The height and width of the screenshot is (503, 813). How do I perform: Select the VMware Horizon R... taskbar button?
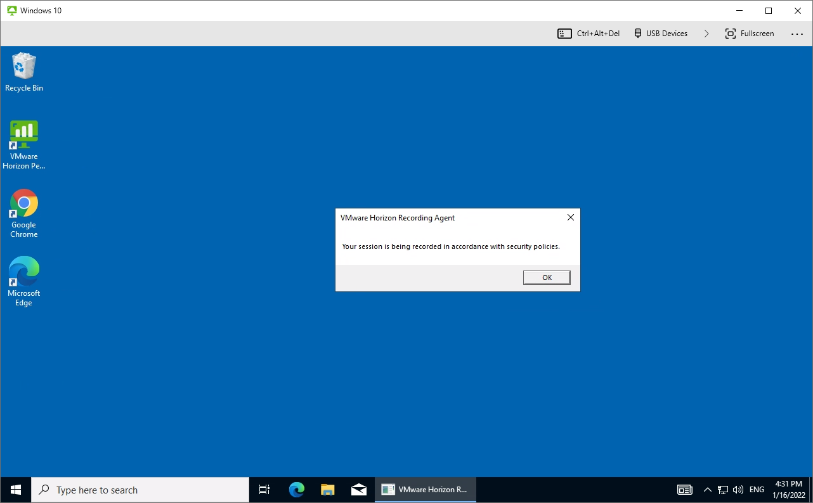click(426, 490)
